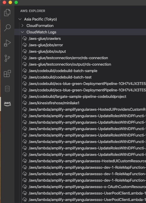Select /aws/codebuild/codebuild-batch-test log group

pos(60,77)
